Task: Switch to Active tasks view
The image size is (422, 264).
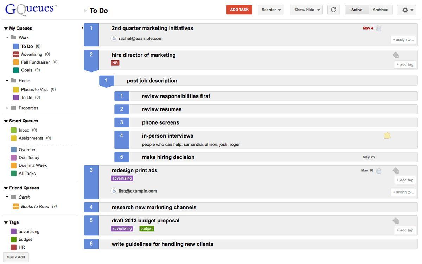Action: pos(357,10)
